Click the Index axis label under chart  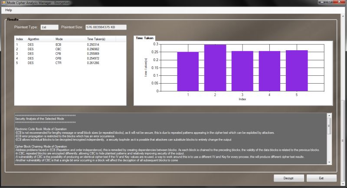242,99
